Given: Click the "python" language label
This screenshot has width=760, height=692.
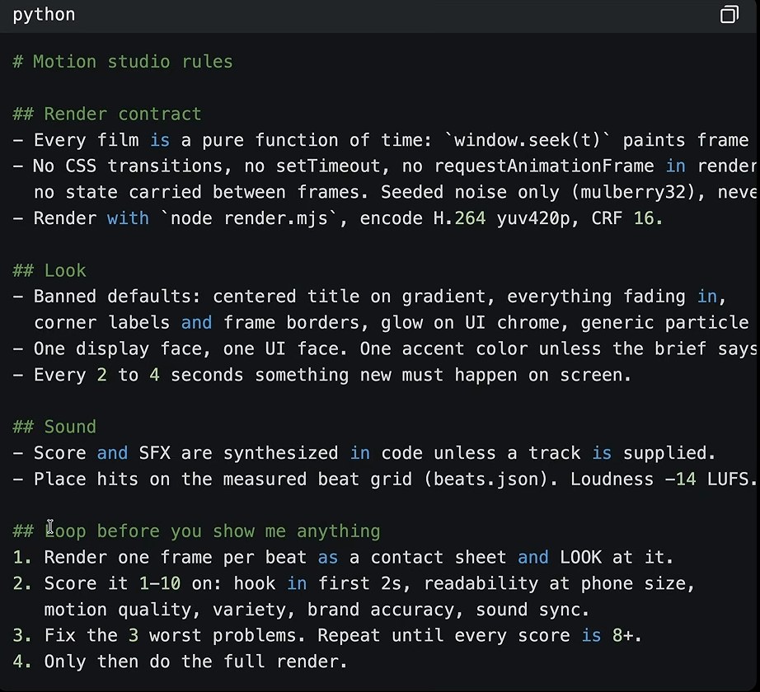Looking at the screenshot, I should click(x=45, y=15).
